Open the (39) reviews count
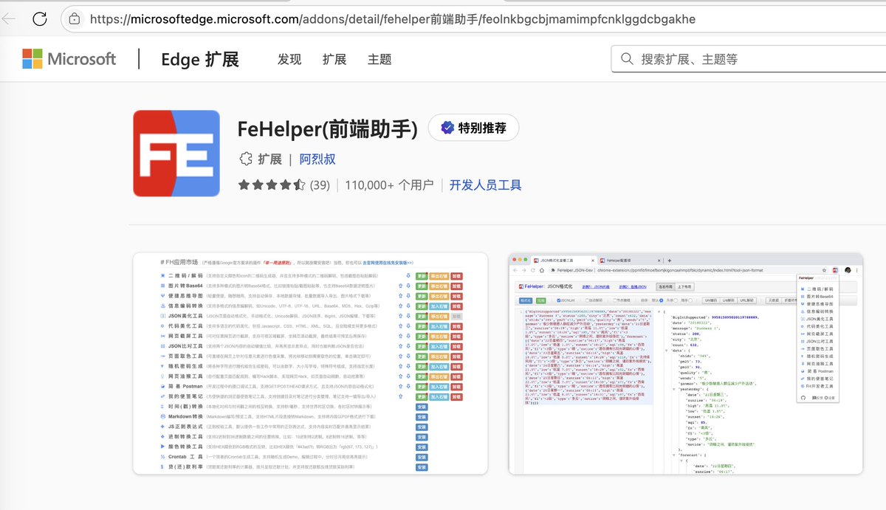 320,185
